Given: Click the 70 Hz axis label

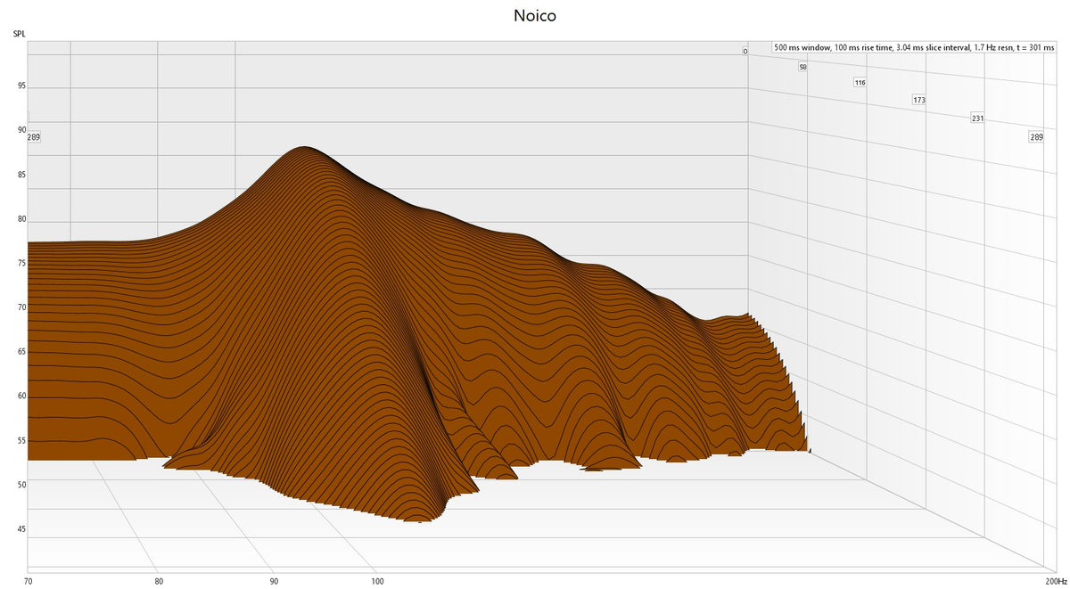Looking at the screenshot, I should pyautogui.click(x=30, y=581).
